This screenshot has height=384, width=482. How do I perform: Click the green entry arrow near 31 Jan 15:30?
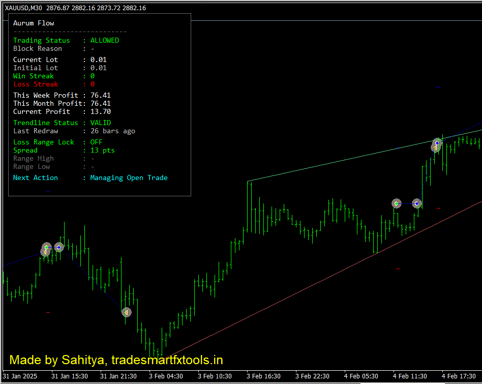pos(46,247)
